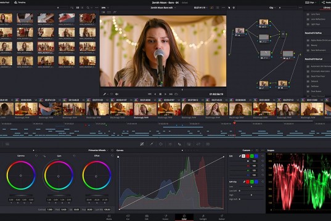Image resolution: width=331 pixels, height=221 pixels.
Task: Click the viewer mute speaker icon
Action: (116, 94)
